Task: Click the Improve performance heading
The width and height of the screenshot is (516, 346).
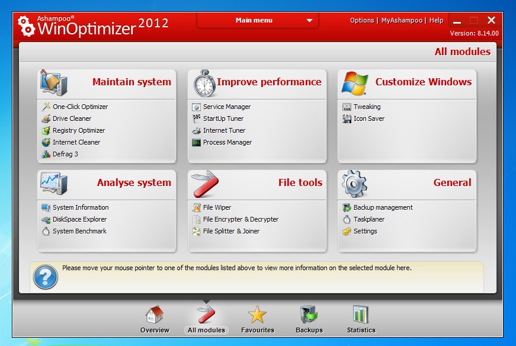Action: [x=269, y=82]
